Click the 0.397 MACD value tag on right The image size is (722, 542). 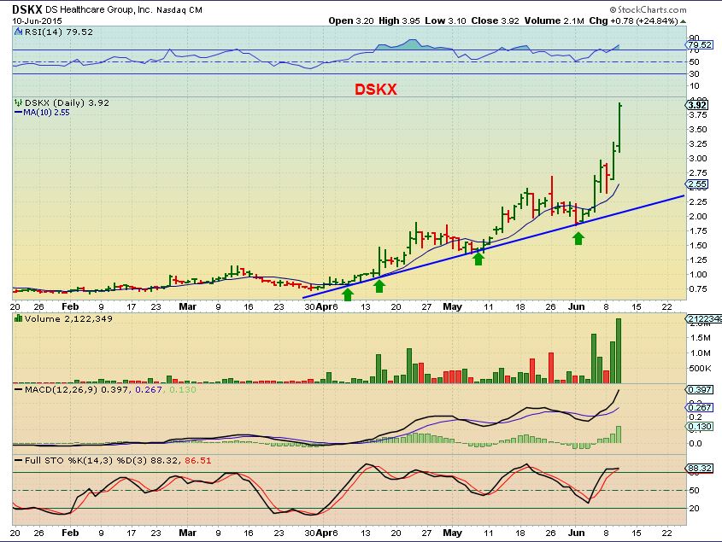(x=700, y=389)
